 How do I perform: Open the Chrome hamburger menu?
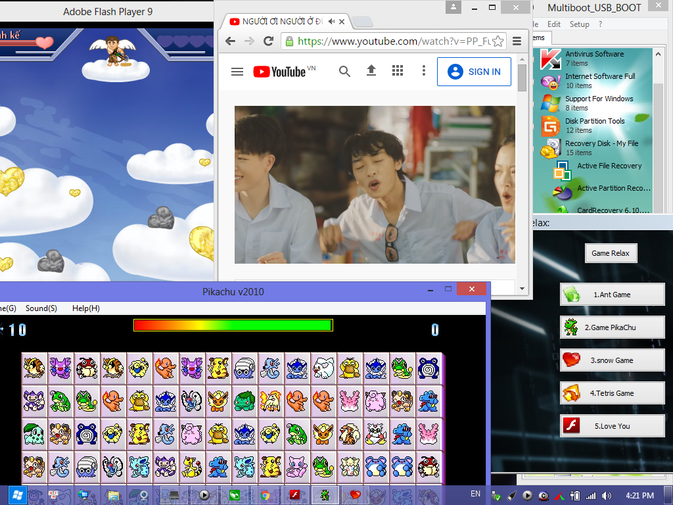517,41
